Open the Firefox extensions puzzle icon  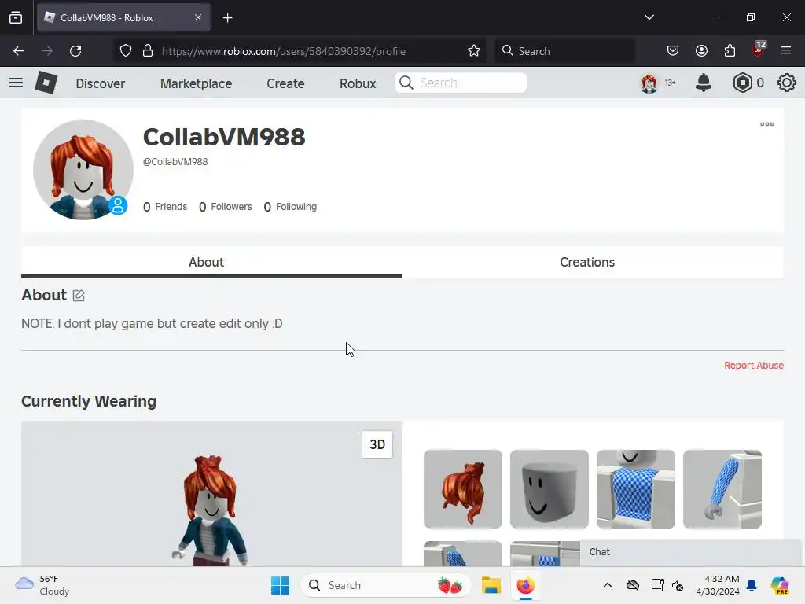click(730, 51)
